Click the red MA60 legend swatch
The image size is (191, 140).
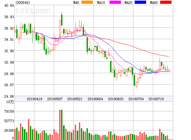(166, 2)
